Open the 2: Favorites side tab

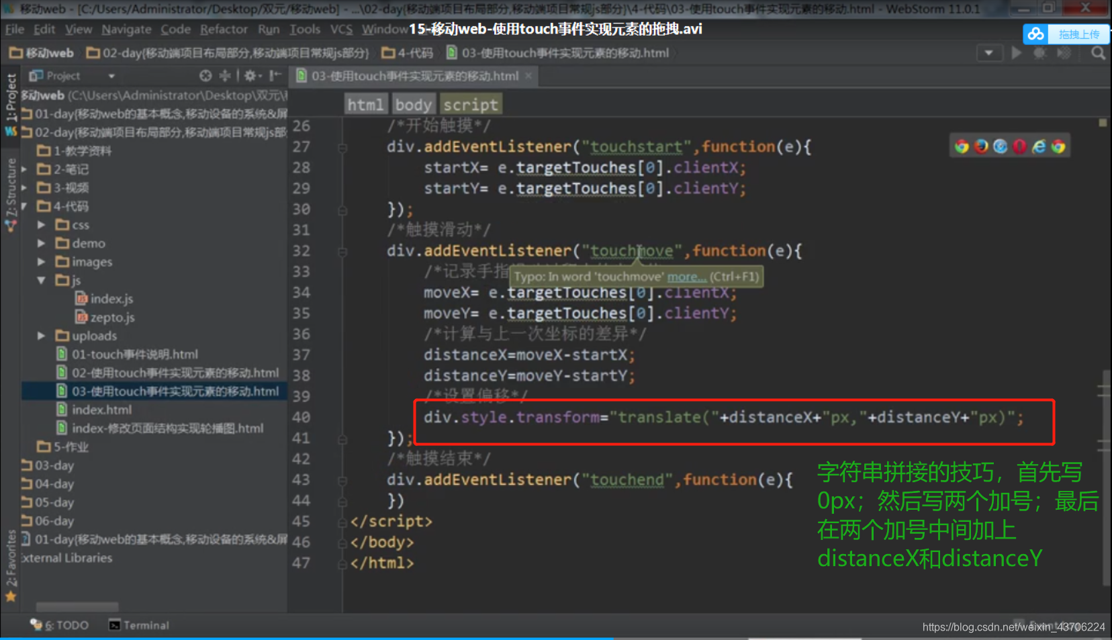(11, 559)
